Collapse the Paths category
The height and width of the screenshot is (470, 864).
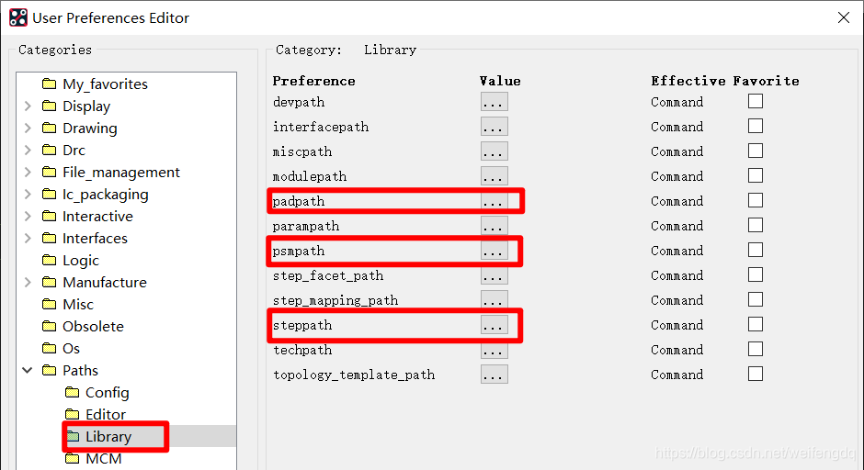[28, 370]
